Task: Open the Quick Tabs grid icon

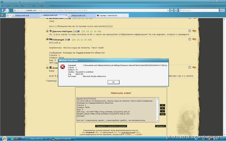Action: pyautogui.click(x=8, y=15)
